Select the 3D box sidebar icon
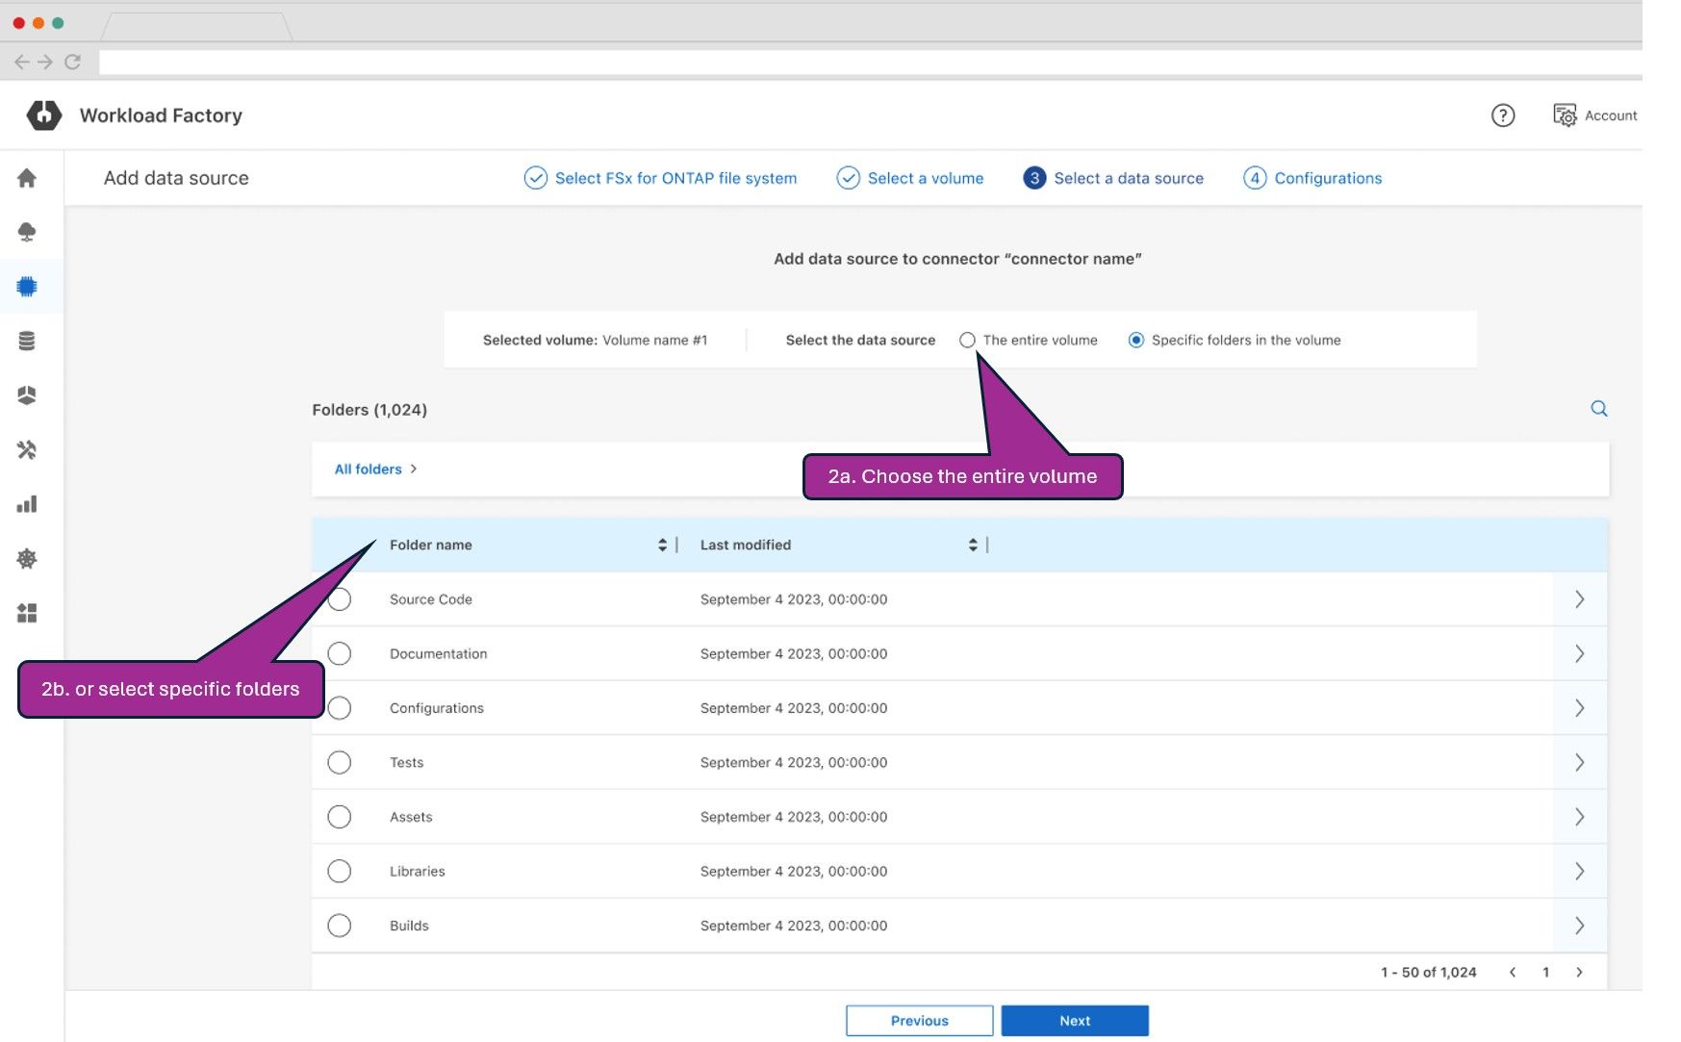1681x1042 pixels. pyautogui.click(x=27, y=394)
